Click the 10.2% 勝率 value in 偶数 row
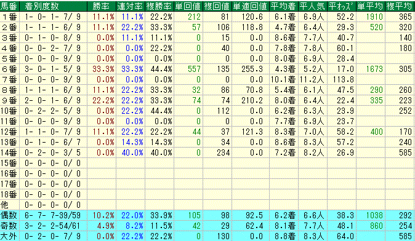415x241 pixels. point(103,215)
